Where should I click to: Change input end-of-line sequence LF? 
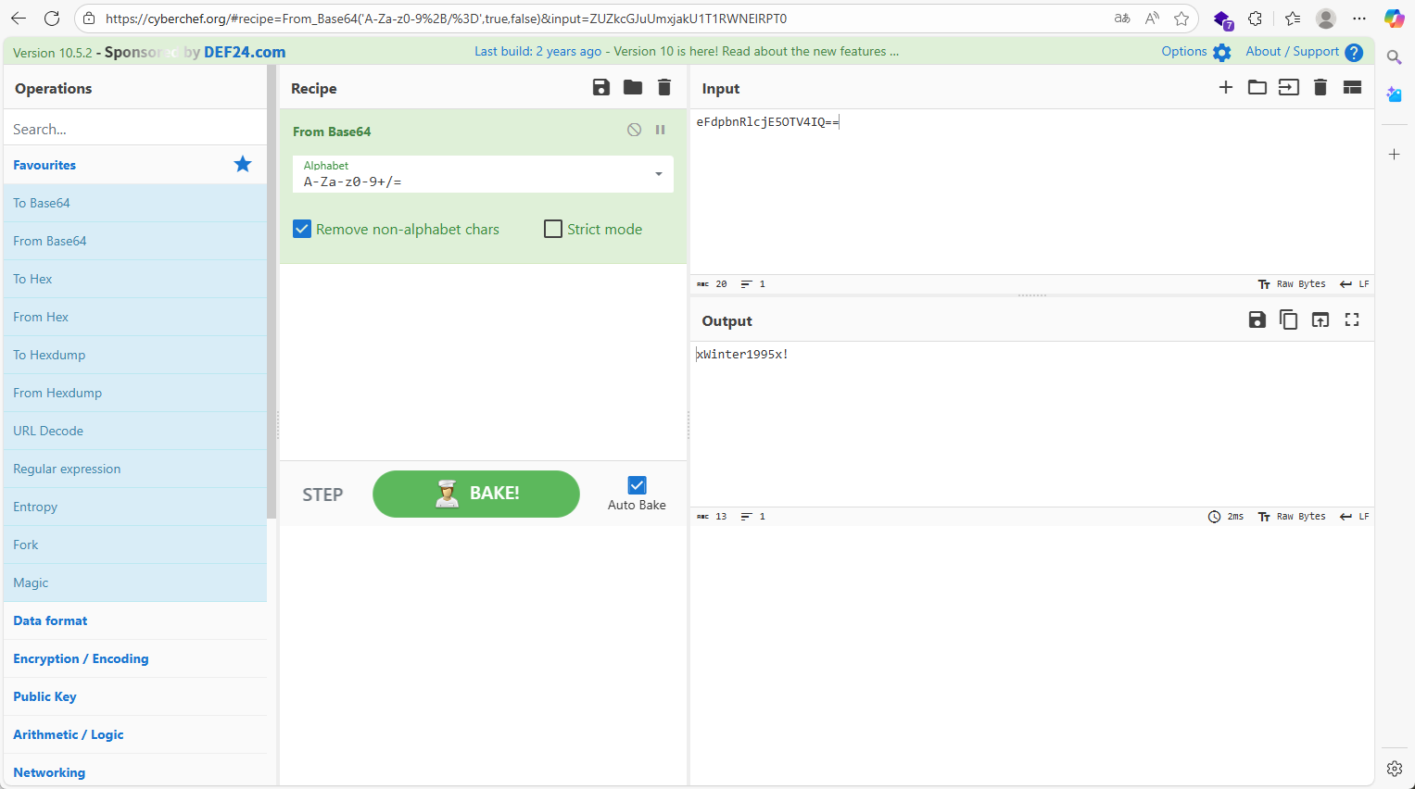pos(1355,284)
